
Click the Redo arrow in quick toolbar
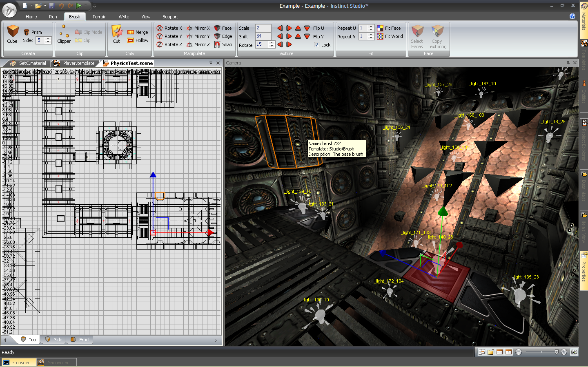point(70,6)
